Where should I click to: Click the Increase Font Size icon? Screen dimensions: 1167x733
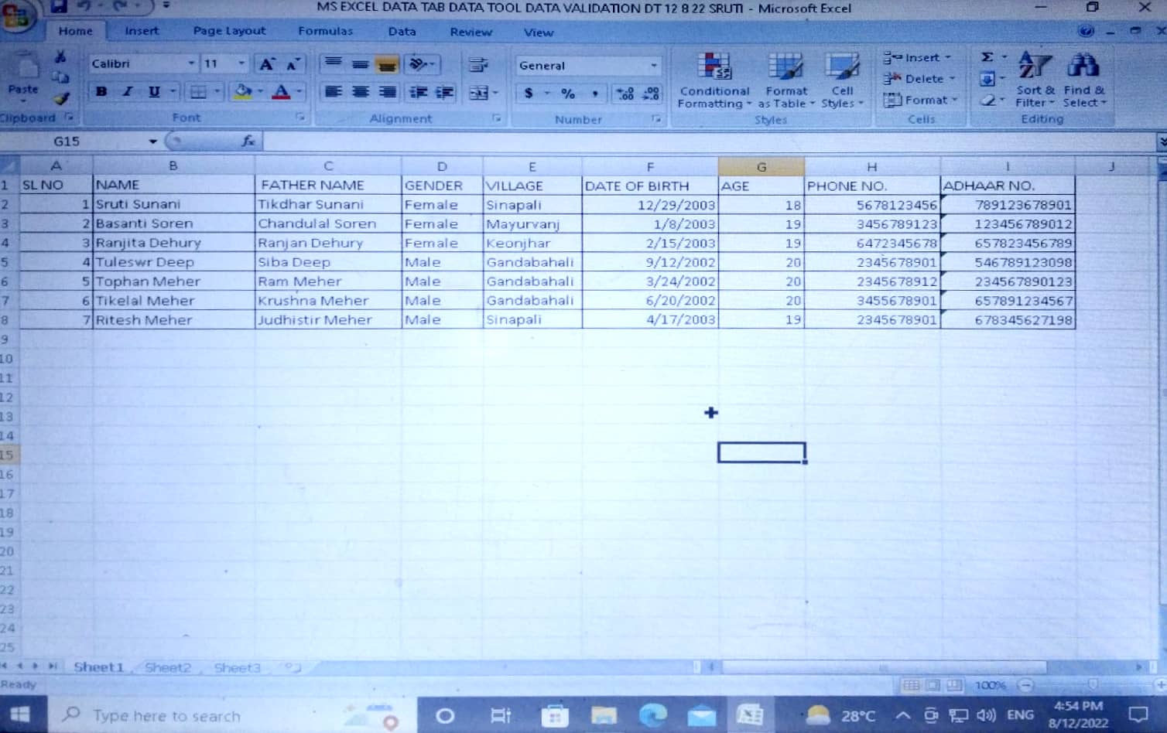[267, 64]
